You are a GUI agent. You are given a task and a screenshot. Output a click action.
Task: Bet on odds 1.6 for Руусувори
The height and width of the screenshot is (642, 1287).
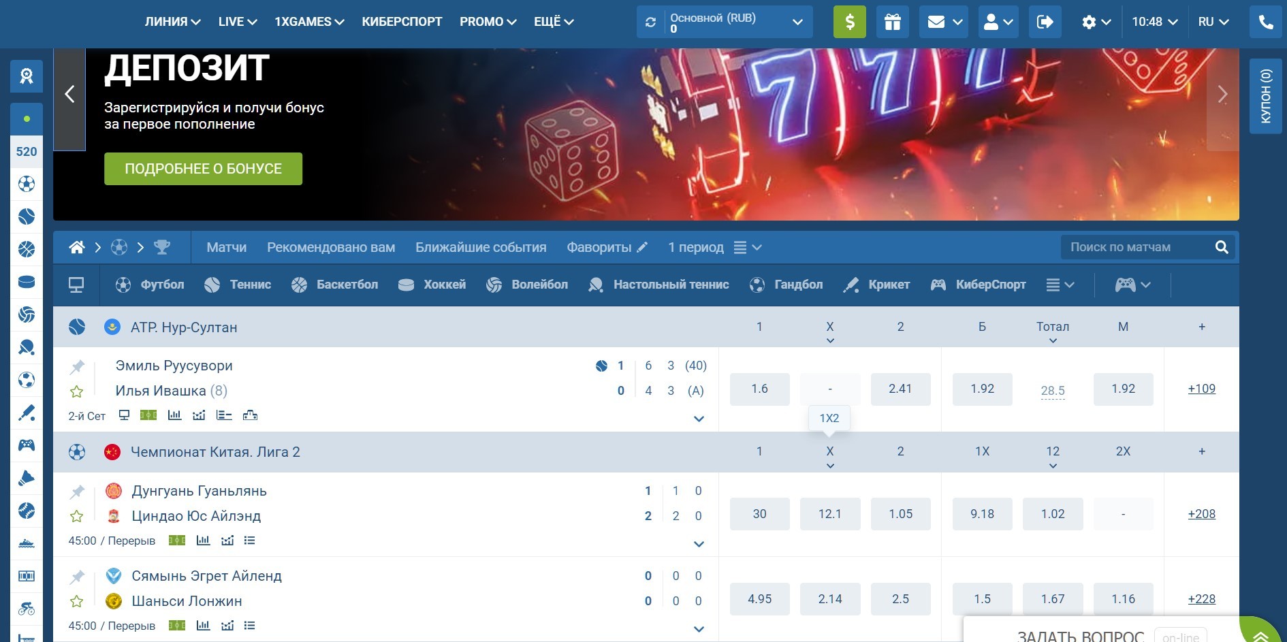point(759,389)
